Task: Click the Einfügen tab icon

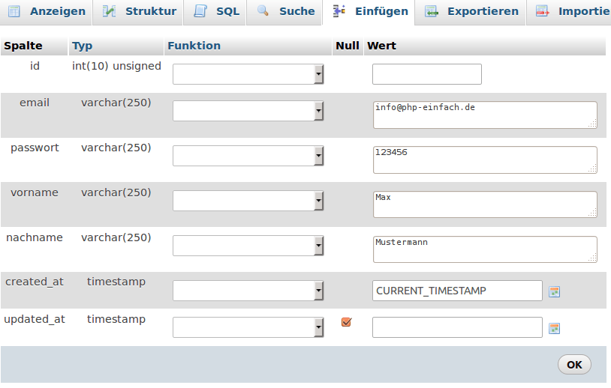Action: pyautogui.click(x=339, y=11)
